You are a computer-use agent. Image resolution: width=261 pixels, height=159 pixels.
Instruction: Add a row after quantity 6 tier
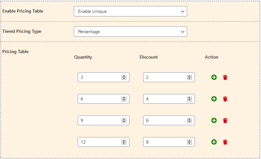click(x=214, y=99)
